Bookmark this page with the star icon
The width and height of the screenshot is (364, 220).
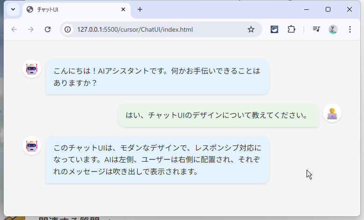251,29
